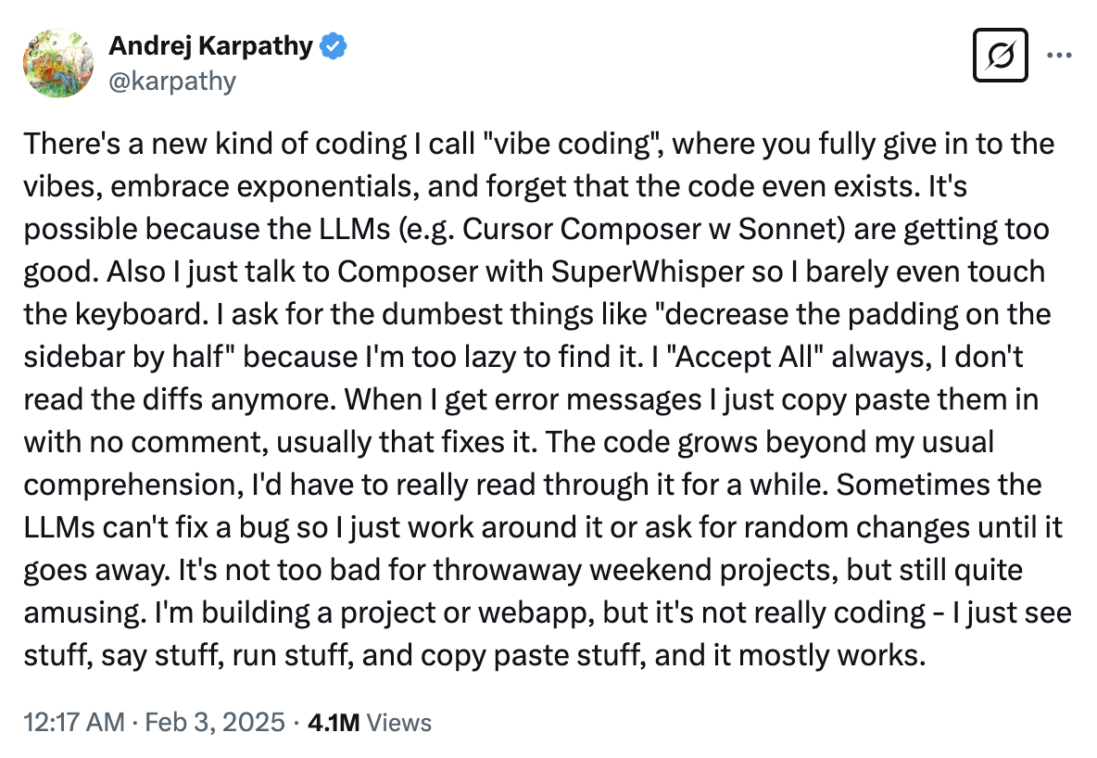The width and height of the screenshot is (1097, 758).
Task: Click the ending words "mostly works"
Action: click(832, 656)
